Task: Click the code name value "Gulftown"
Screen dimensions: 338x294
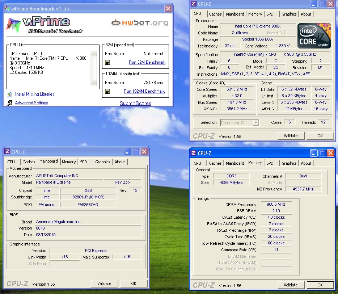Action: (x=240, y=33)
